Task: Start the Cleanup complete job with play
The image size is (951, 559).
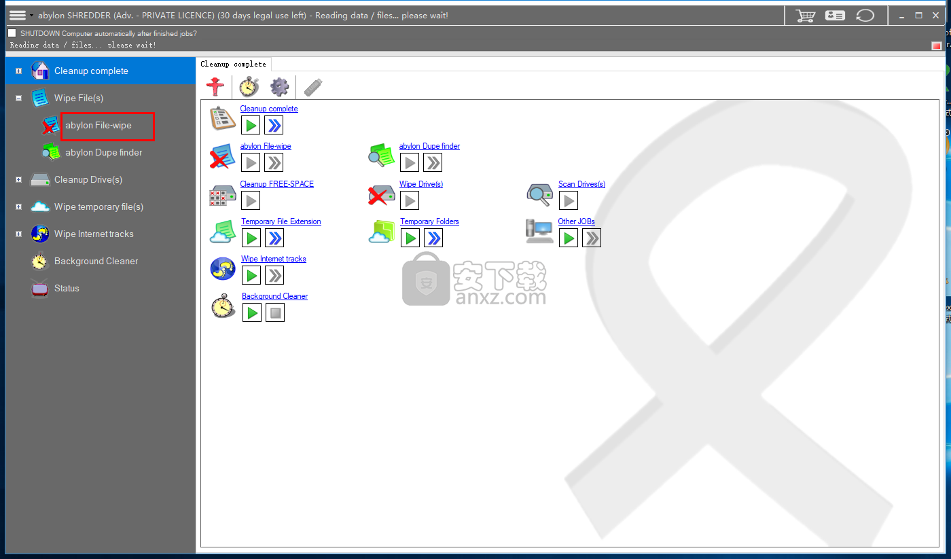Action: point(251,125)
